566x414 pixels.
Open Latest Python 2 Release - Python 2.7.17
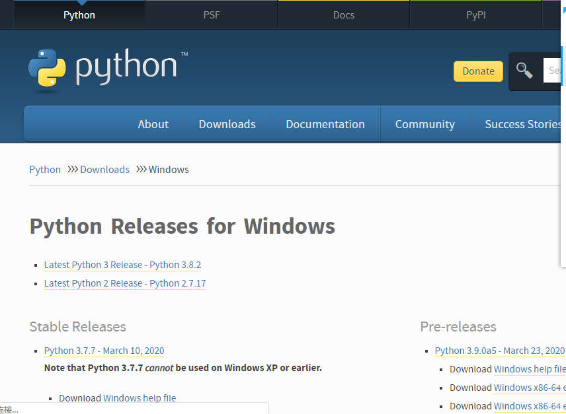125,283
